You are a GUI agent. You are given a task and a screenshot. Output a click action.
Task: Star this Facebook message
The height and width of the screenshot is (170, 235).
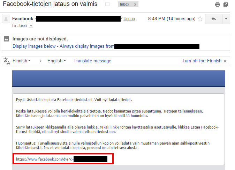click(x=200, y=19)
